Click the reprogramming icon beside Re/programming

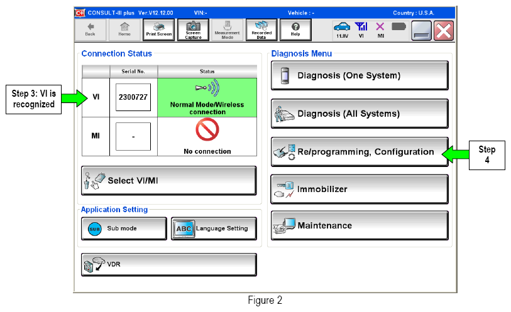285,153
